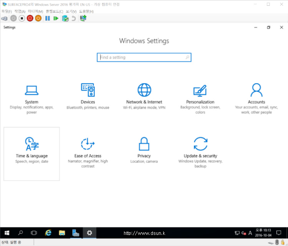
Task: Click the grey Start VM toolbar button
Action: tap(13, 18)
